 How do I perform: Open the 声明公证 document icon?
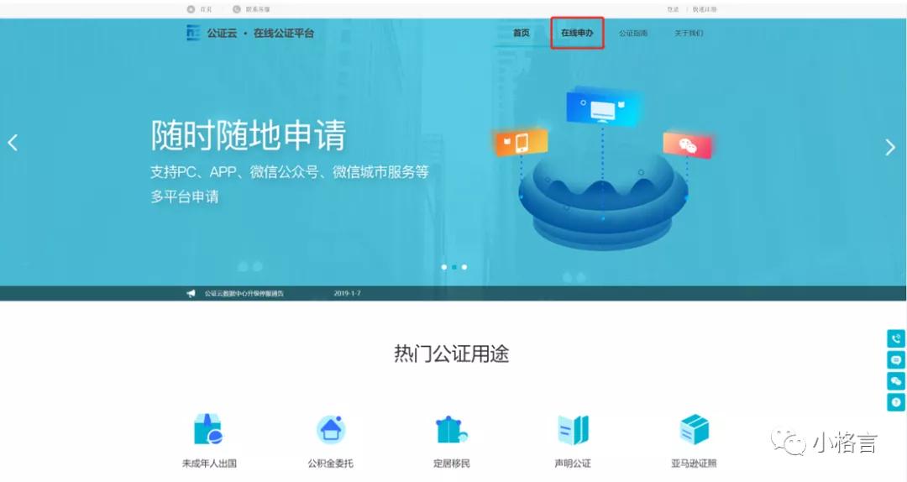pos(573,430)
